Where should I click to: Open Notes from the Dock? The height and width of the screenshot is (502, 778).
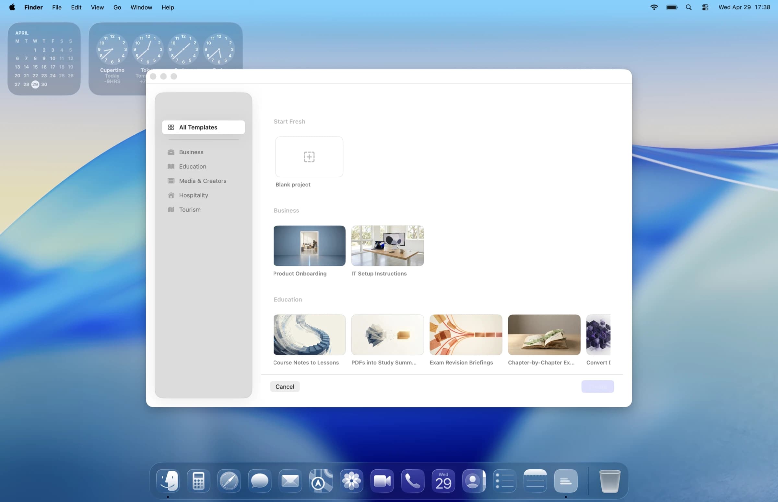(x=535, y=481)
